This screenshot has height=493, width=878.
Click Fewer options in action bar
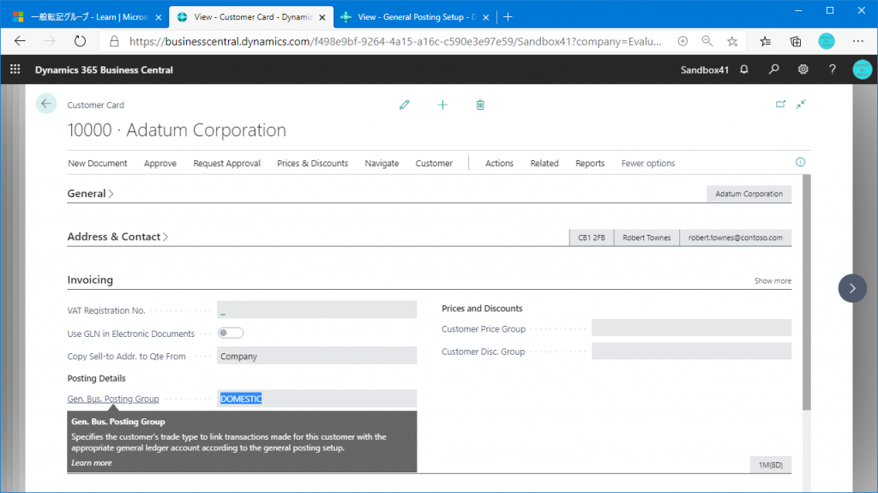(648, 163)
